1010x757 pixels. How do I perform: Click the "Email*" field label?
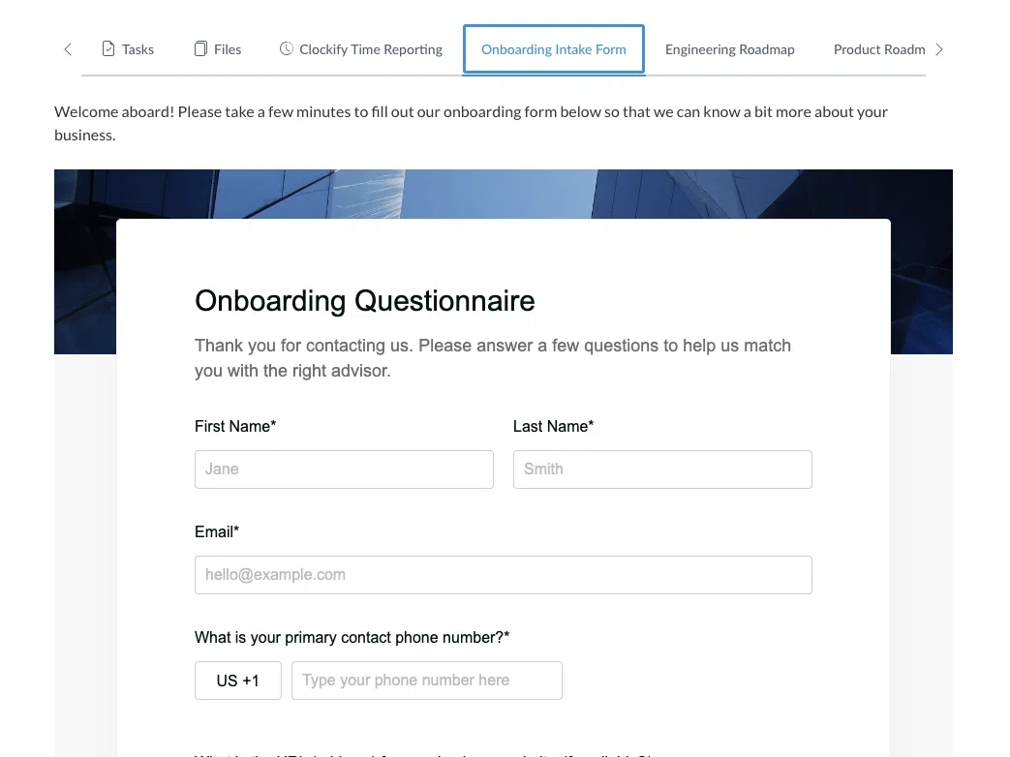217,531
